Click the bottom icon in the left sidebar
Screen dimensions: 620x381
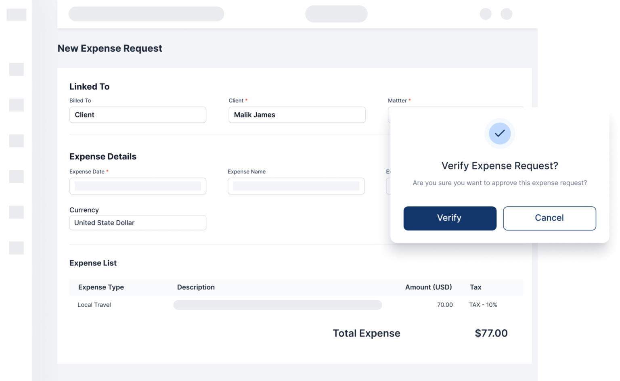coord(17,248)
